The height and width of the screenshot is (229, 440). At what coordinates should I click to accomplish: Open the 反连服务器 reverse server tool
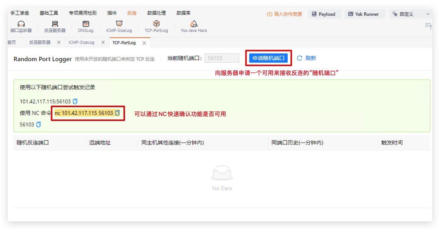coord(55,27)
